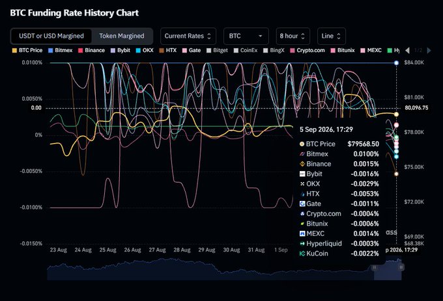Click the 28 Aug date axis label

[x=182, y=250]
